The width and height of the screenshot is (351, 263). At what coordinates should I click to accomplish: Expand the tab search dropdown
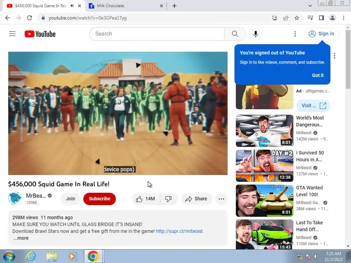310,6
